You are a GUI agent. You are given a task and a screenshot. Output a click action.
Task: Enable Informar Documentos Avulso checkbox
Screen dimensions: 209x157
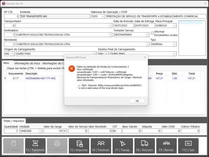tap(152, 33)
